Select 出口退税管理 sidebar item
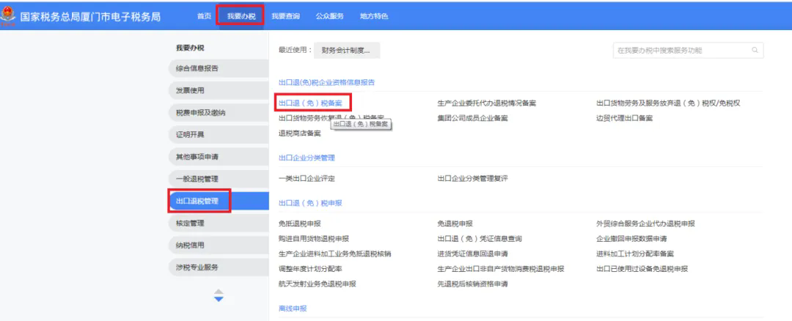792x321 pixels. 219,201
